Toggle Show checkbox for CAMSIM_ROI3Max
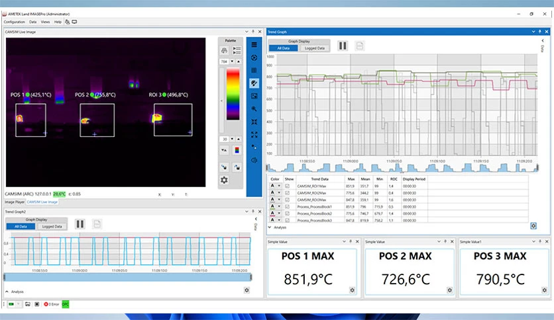The width and height of the screenshot is (554, 320). coord(287,200)
